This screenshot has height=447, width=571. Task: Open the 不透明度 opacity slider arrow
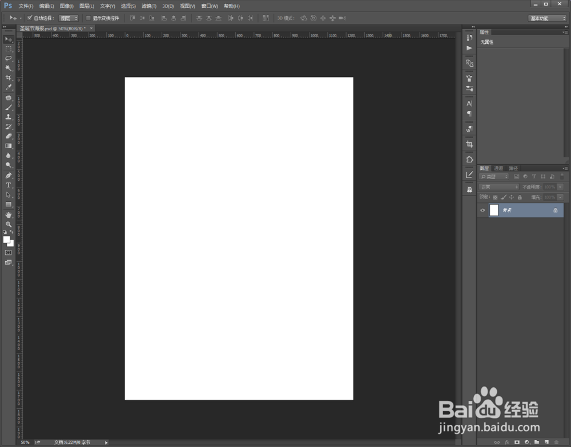pos(560,187)
